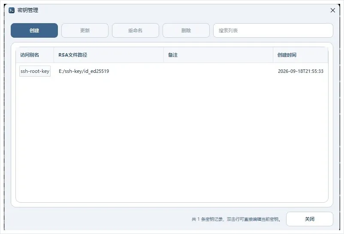Click the 重命名 (rename) button
Screen dimensions: 344x234
pyautogui.click(x=136, y=30)
